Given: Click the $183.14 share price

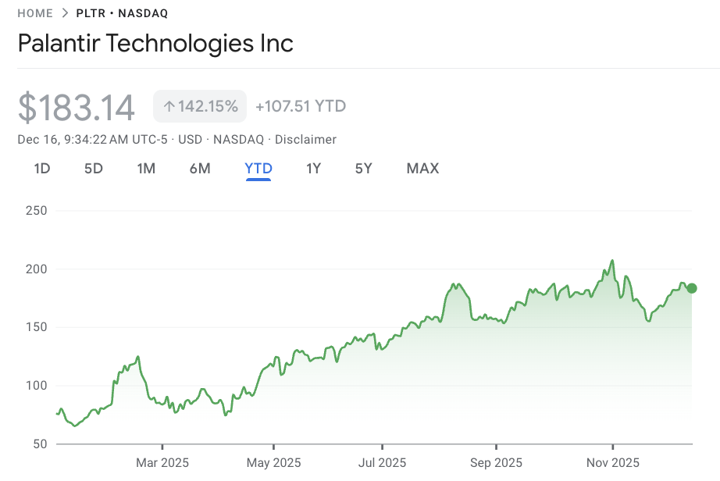Looking at the screenshot, I should 77,108.
